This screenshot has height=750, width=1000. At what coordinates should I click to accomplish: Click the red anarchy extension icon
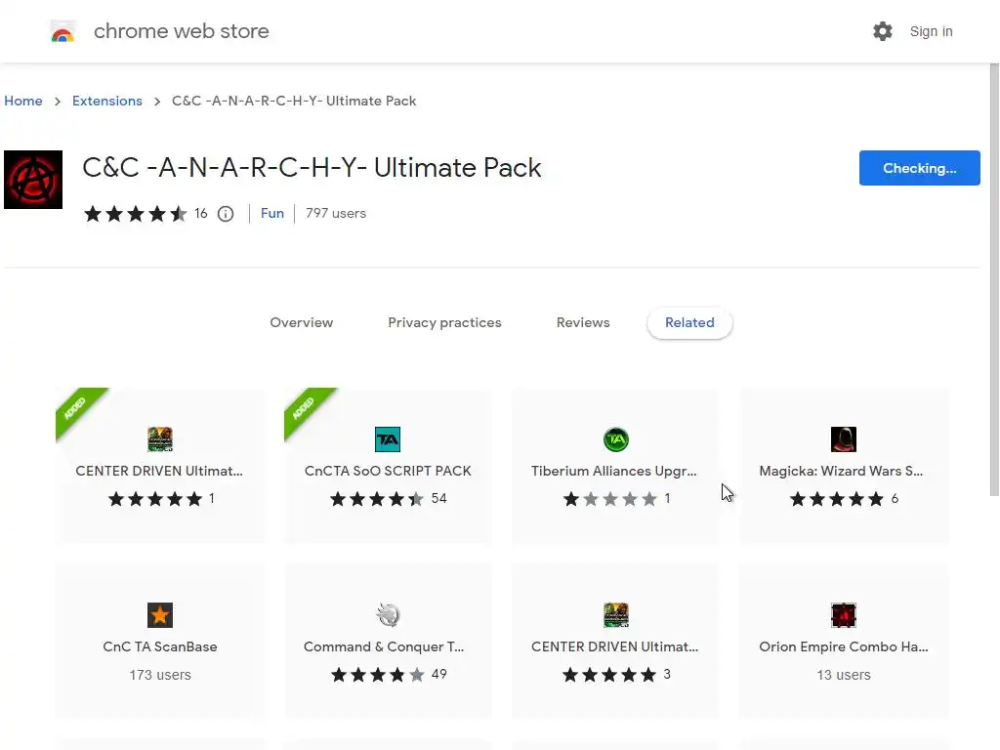tap(33, 180)
